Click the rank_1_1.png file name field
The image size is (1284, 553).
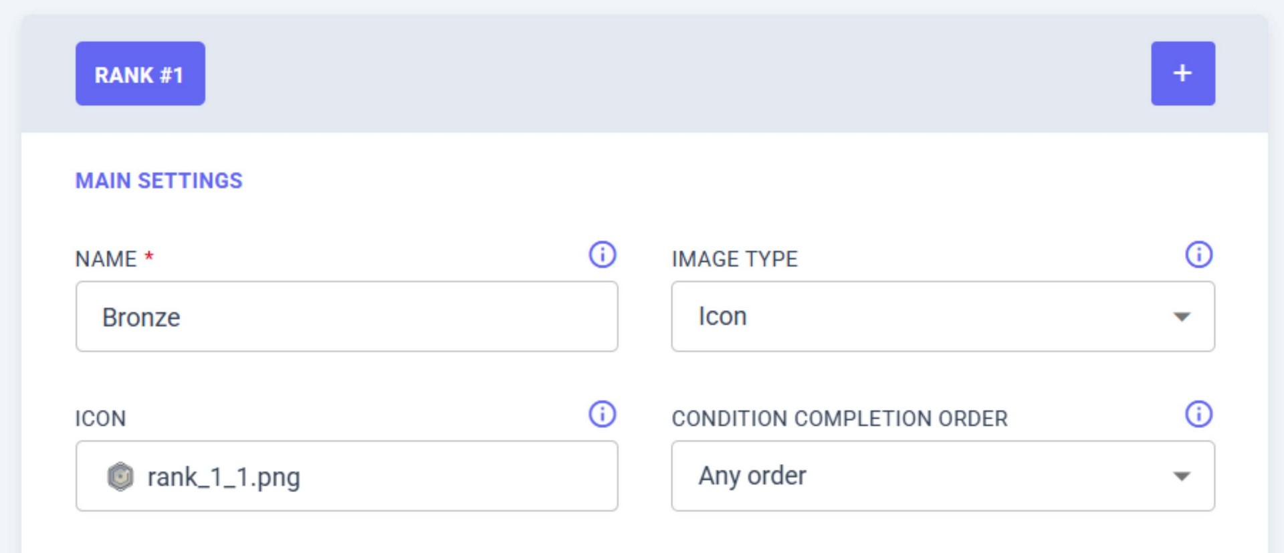(x=374, y=477)
